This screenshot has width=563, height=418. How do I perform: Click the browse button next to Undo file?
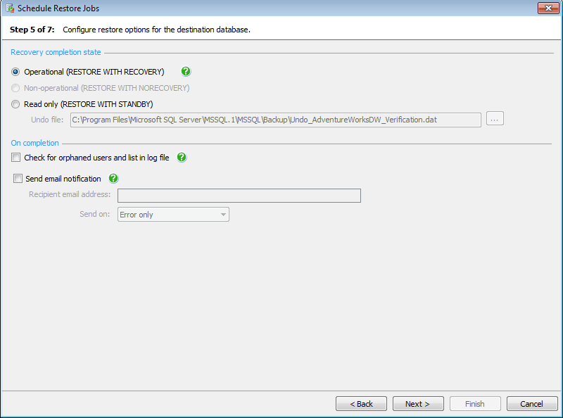(x=495, y=119)
